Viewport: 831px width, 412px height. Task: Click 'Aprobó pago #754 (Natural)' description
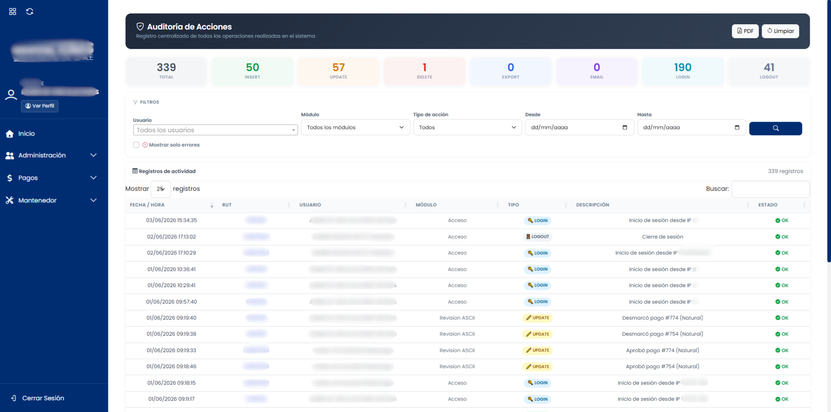tap(663, 367)
